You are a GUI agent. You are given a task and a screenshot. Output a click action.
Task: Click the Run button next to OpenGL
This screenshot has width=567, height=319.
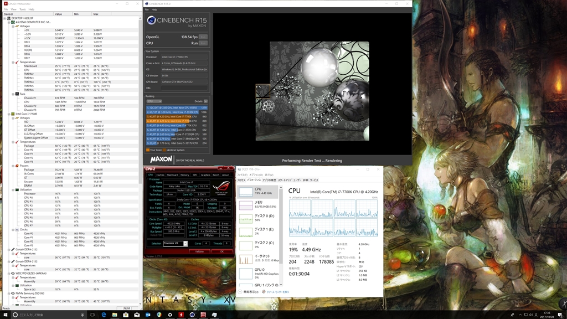point(203,37)
